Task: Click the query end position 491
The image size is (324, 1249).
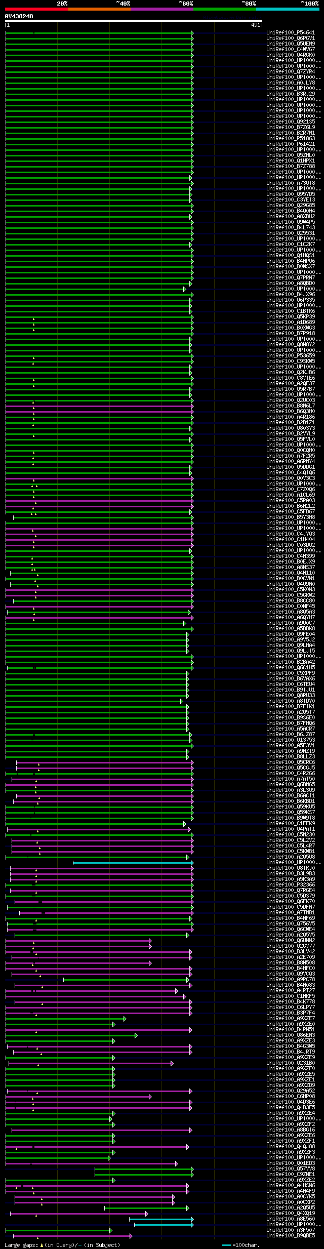Action: pos(256,25)
